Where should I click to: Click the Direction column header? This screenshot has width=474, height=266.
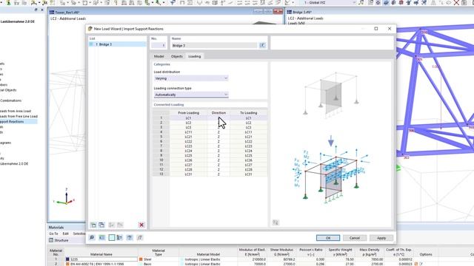(218, 113)
